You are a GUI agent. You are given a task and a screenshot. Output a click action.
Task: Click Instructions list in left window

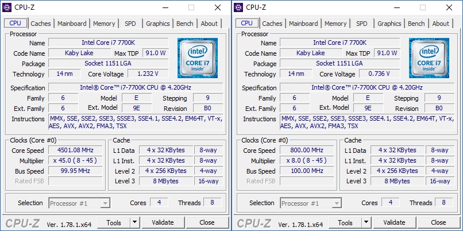coord(136,122)
